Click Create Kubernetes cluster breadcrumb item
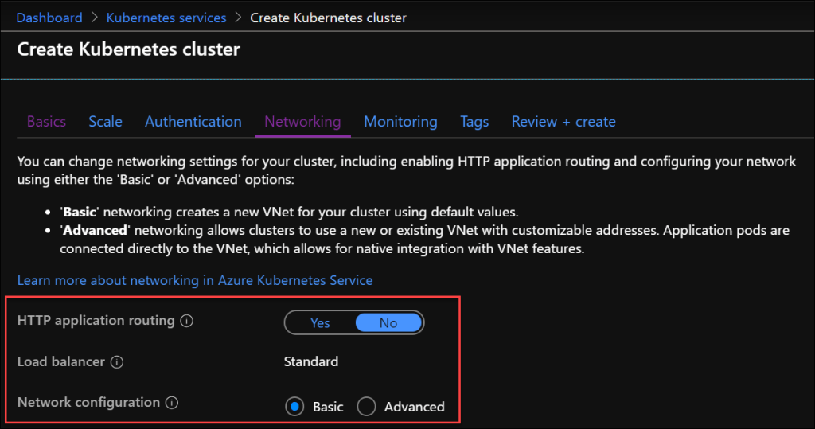 (x=330, y=18)
